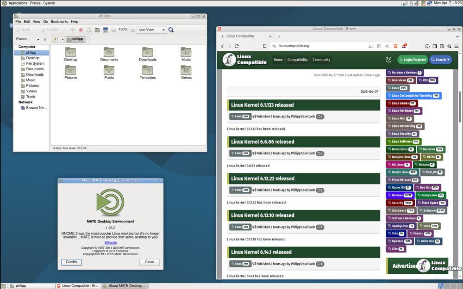Viewport: 463px width, 289px height.
Task: Click the Caja search magnifier icon
Action: point(171,30)
